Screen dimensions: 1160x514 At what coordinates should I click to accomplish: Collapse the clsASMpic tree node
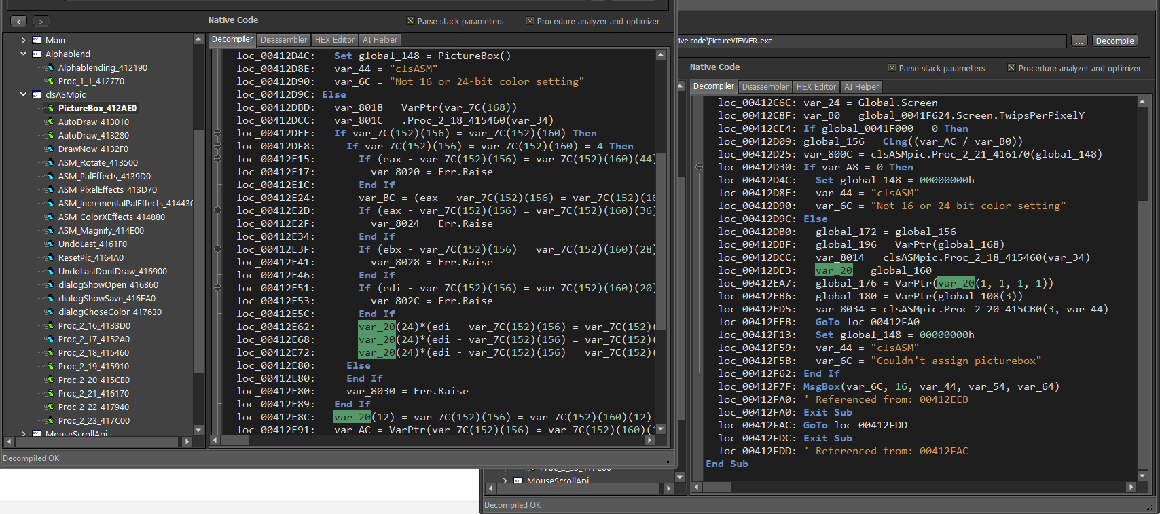(x=24, y=94)
